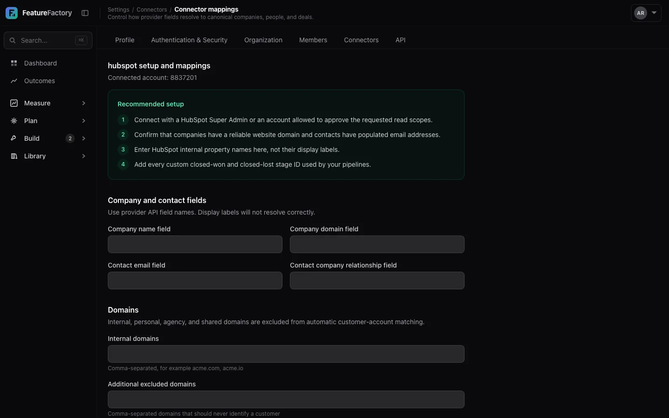The image size is (669, 418).
Task: Click setup step 1 about HubSpot Super Admin
Action: tap(283, 120)
